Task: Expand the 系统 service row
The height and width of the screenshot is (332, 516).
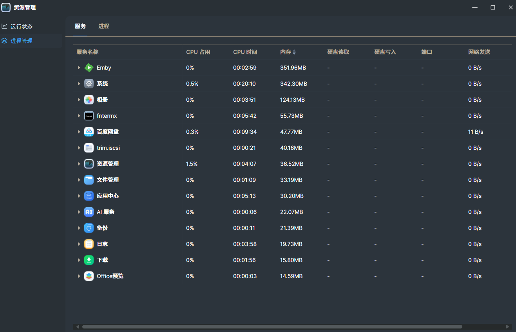Action: coord(79,84)
